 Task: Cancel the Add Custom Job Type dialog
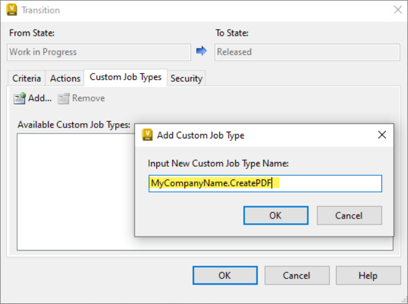(349, 215)
